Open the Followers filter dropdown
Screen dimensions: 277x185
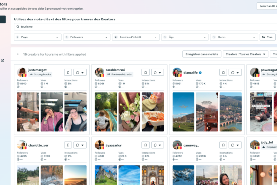pyautogui.click(x=87, y=37)
